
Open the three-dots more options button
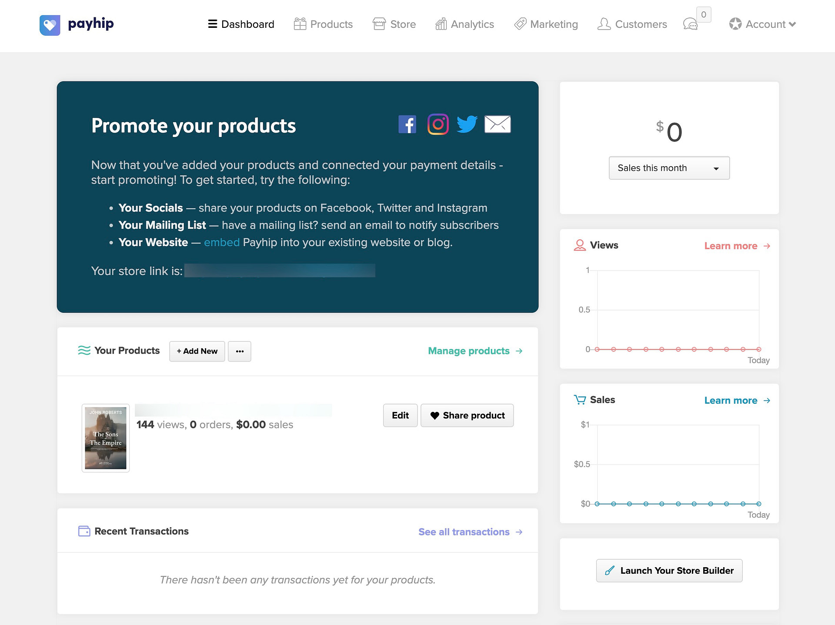[x=240, y=351]
